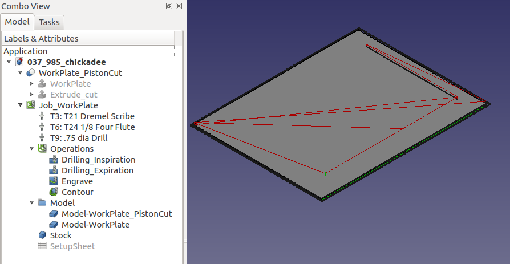
Task: Click the Contour operation icon
Action: tap(54, 192)
